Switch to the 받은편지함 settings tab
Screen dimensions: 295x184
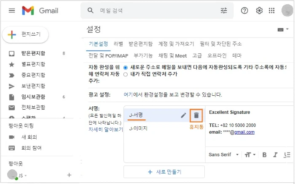140,44
